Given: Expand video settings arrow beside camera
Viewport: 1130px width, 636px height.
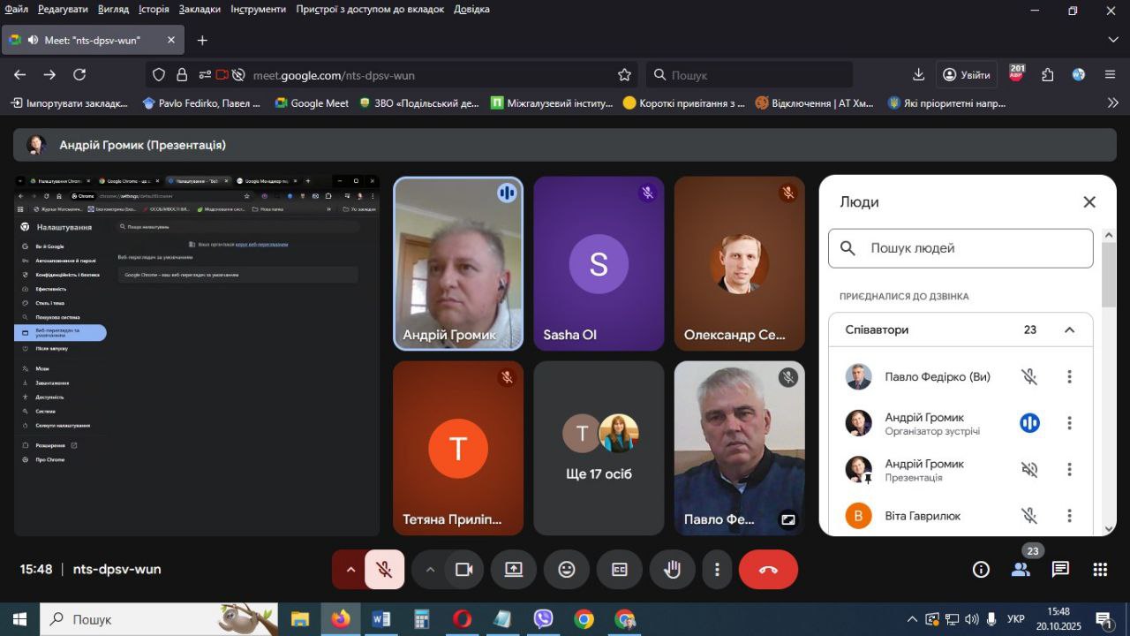Looking at the screenshot, I should tap(430, 570).
